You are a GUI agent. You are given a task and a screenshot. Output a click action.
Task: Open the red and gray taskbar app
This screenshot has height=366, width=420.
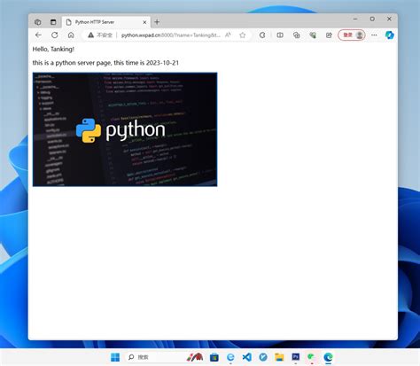click(x=195, y=357)
